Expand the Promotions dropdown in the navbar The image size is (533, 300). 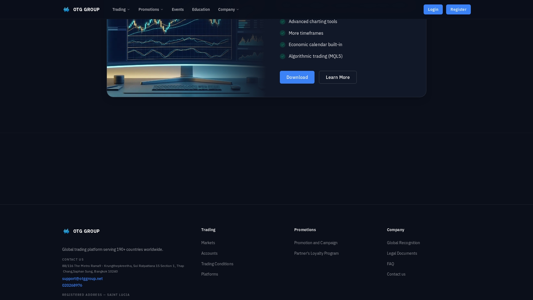(x=151, y=9)
